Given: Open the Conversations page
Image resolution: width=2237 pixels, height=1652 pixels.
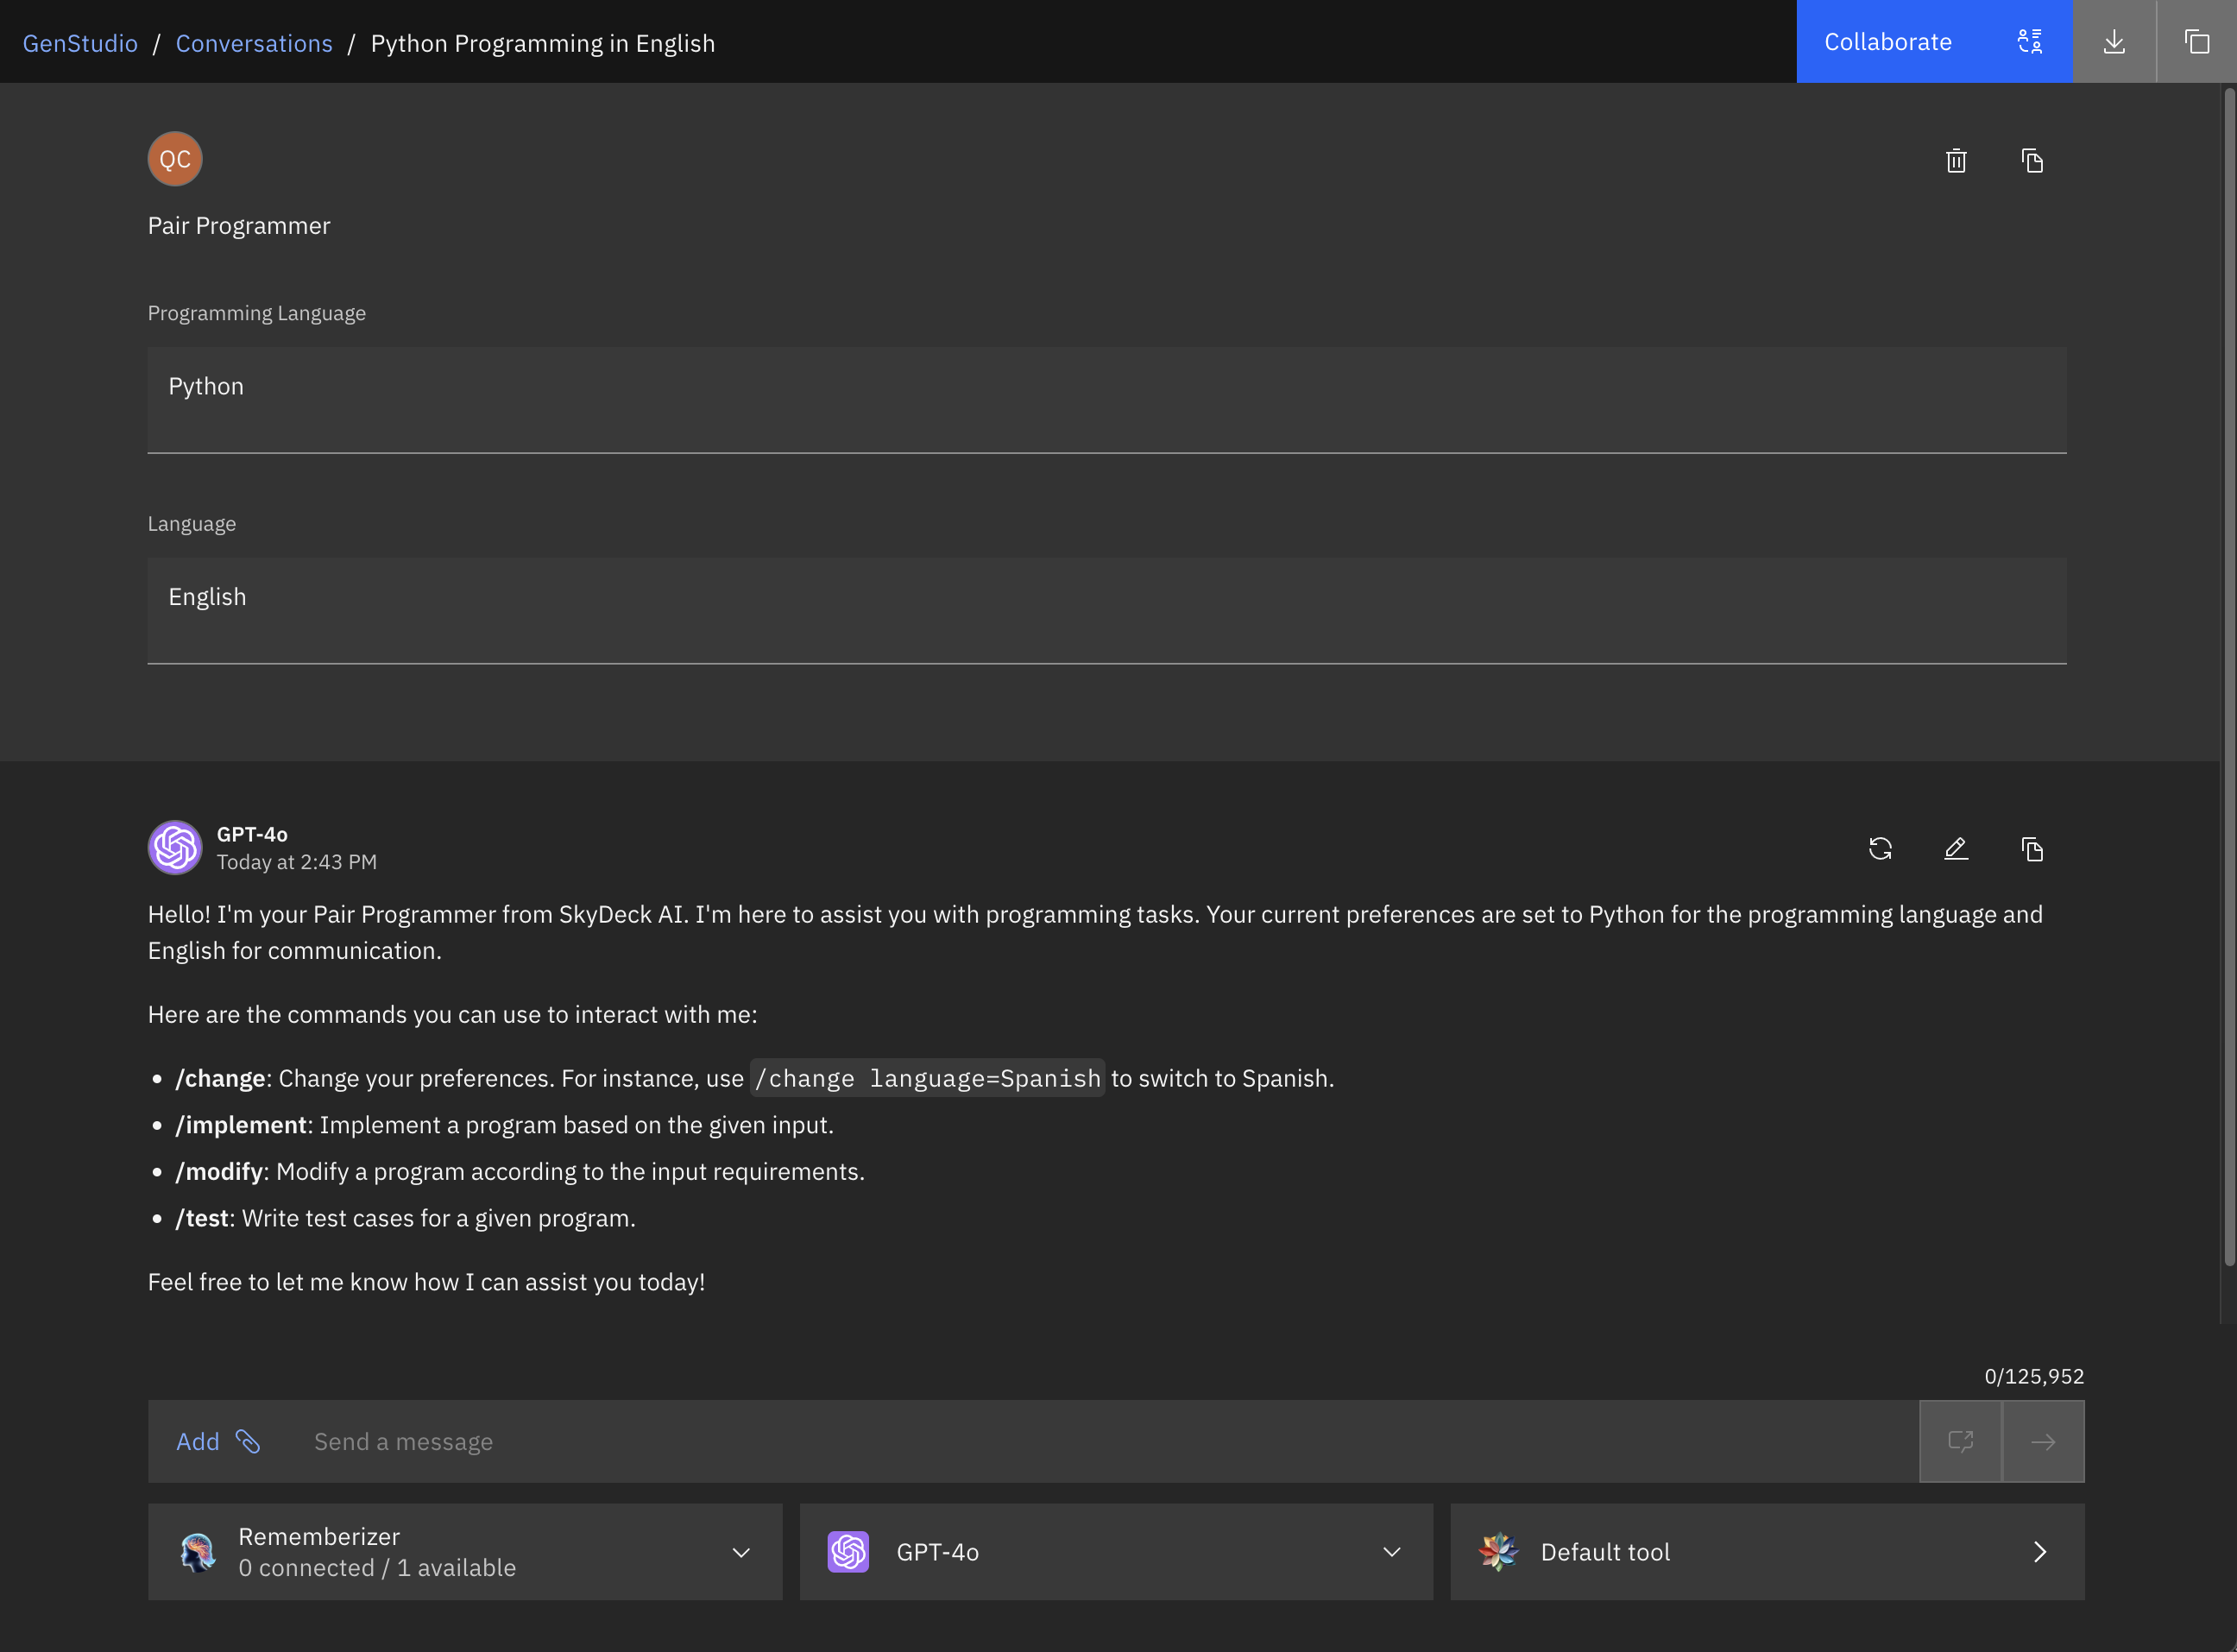Looking at the screenshot, I should click(254, 43).
